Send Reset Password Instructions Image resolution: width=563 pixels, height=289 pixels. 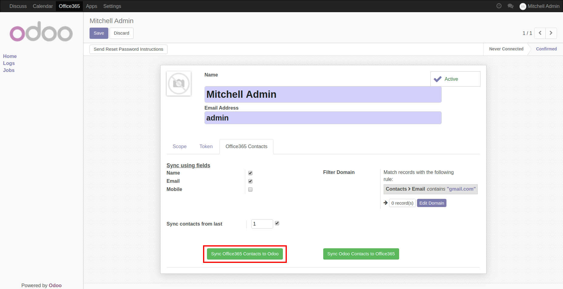tap(128, 49)
